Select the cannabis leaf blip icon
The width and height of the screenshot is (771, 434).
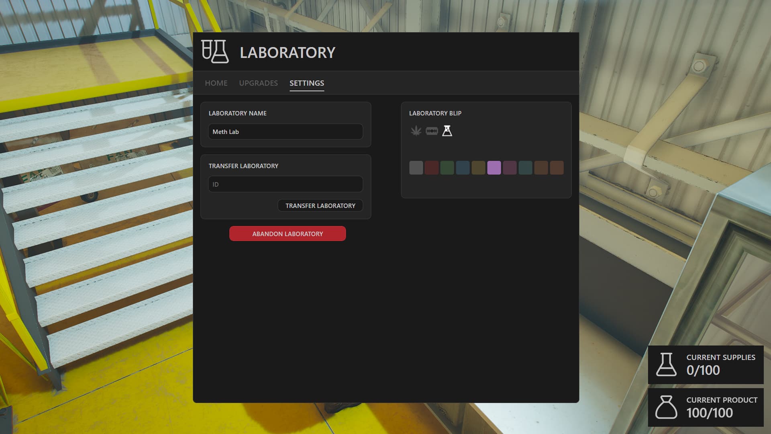point(416,131)
